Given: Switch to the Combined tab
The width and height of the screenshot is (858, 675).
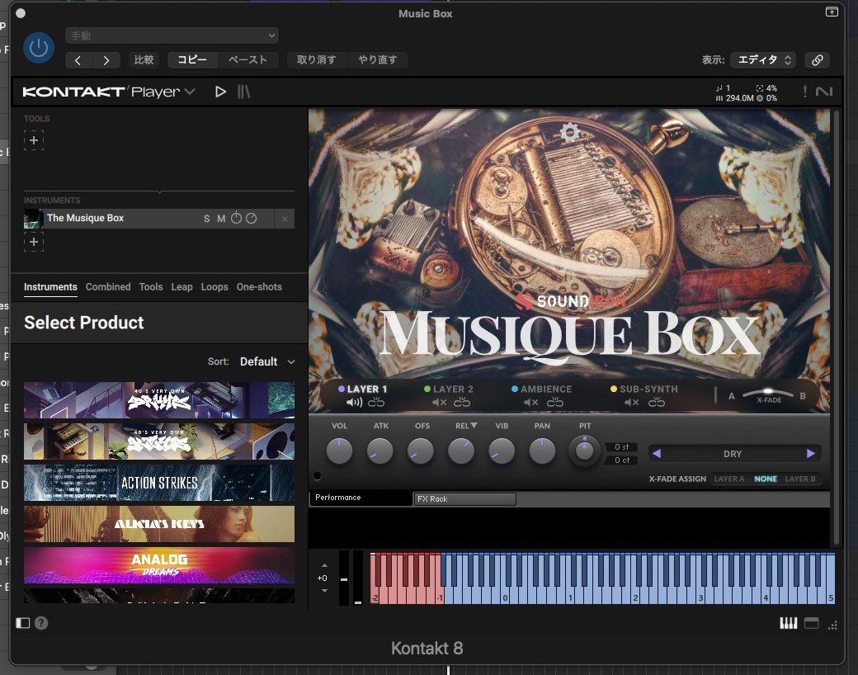Looking at the screenshot, I should [x=108, y=287].
